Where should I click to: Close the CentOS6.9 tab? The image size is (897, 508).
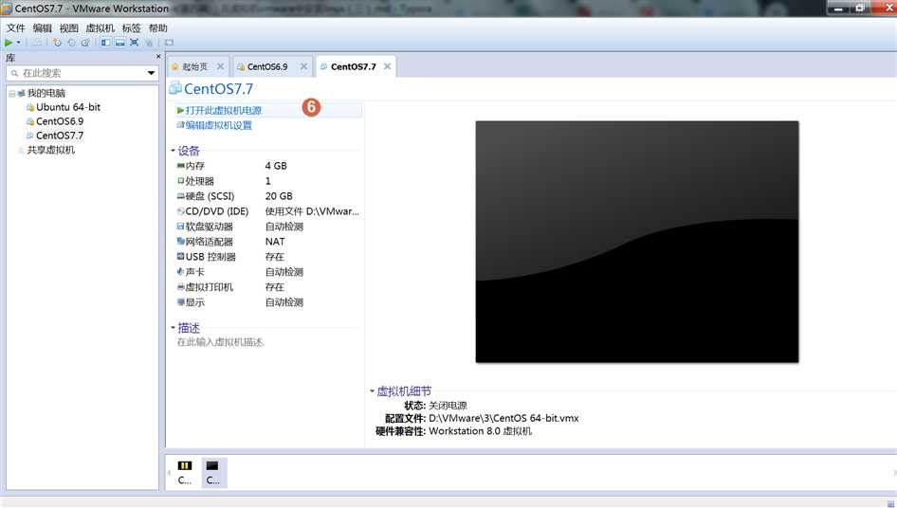pos(303,67)
